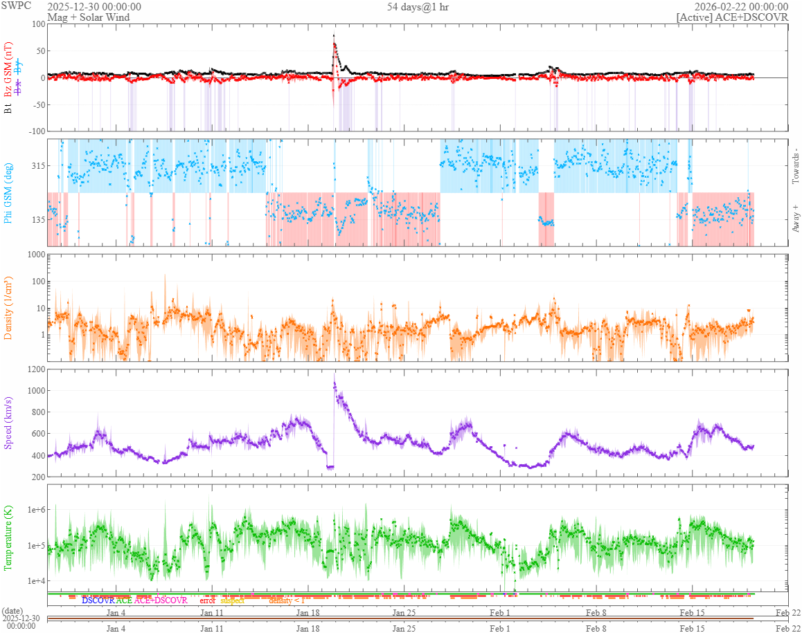Image resolution: width=802 pixels, height=633 pixels.
Task: Toggle the black Bt series label
Action: 8,109
